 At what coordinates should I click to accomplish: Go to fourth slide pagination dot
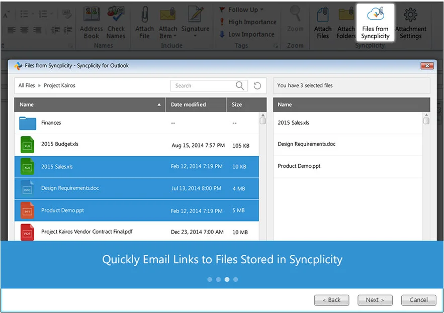click(236, 280)
